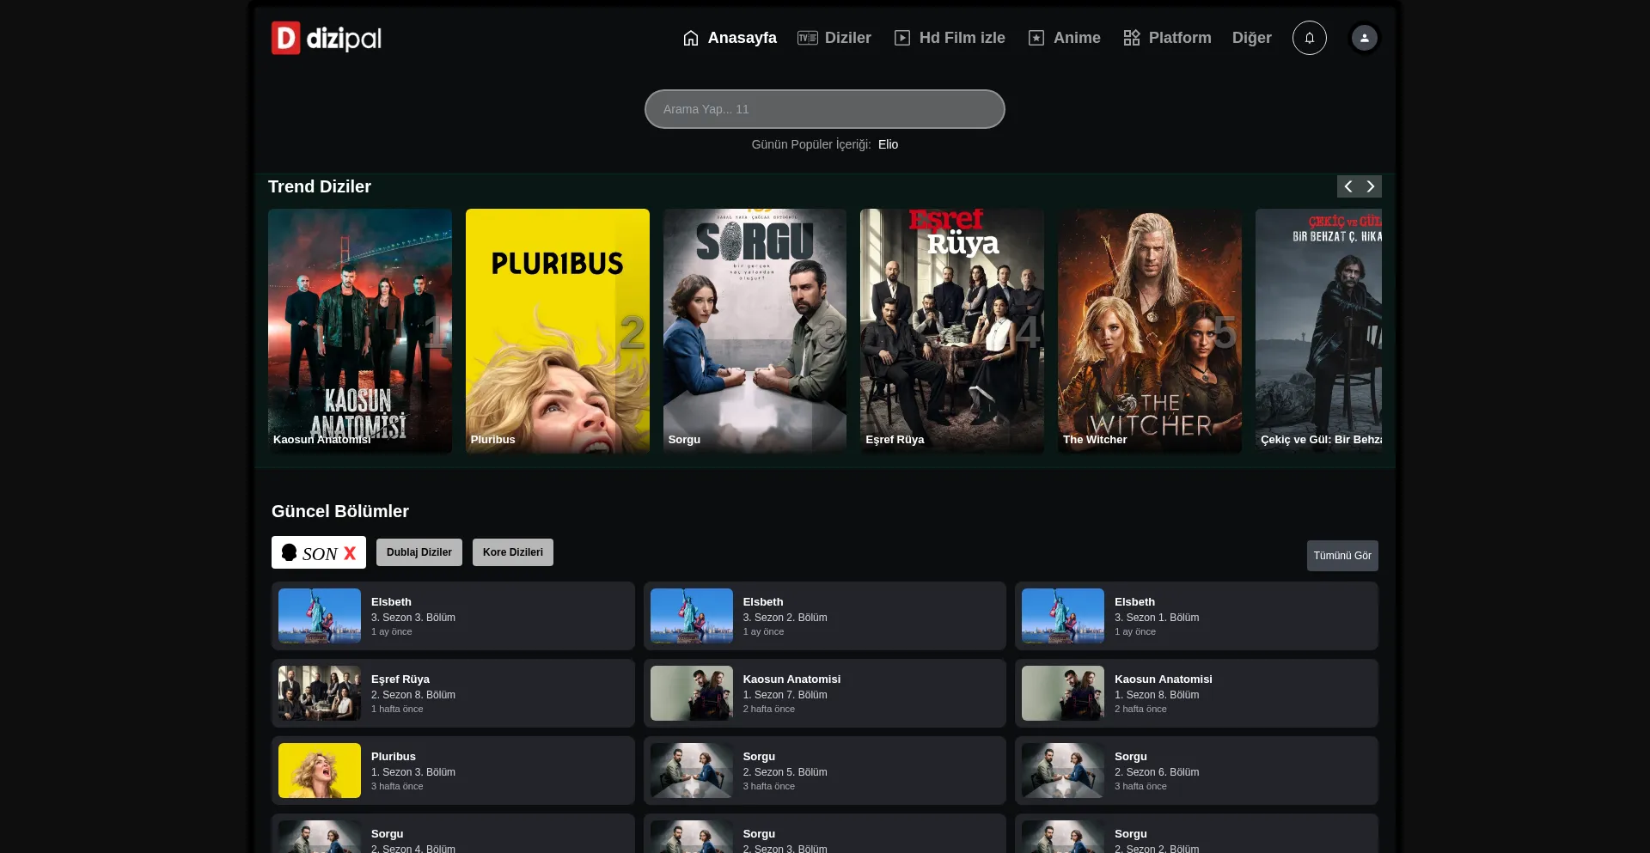Click the Anime star icon
This screenshot has width=1650, height=853.
point(1036,38)
